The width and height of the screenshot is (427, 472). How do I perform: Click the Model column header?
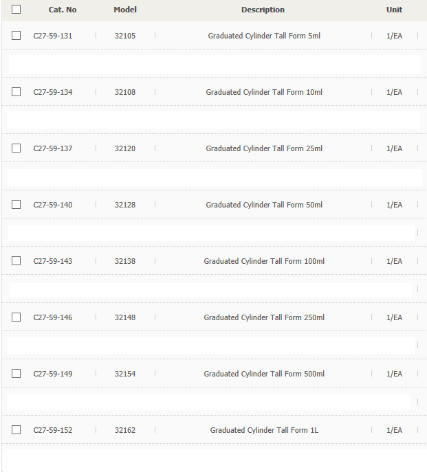tap(125, 10)
